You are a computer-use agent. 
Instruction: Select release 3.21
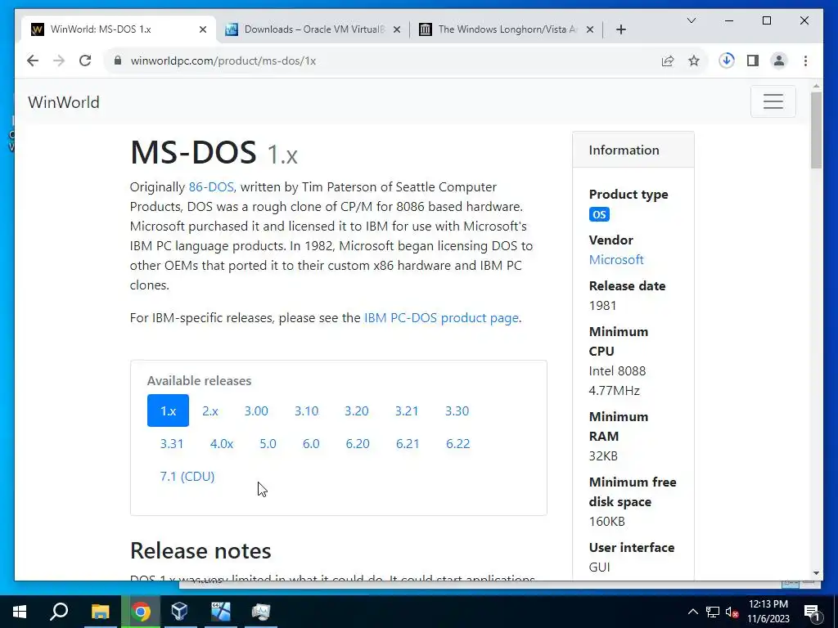(407, 410)
